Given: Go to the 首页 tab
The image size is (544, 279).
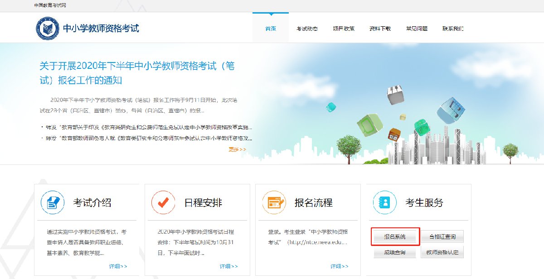Looking at the screenshot, I should [271, 29].
